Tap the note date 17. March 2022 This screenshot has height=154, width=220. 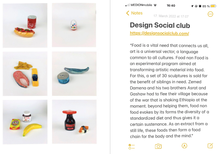pos(171,16)
